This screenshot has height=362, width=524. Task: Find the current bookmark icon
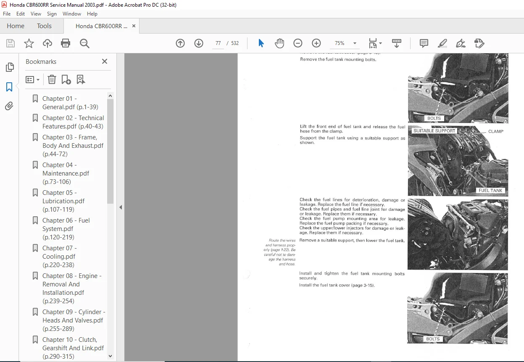[81, 79]
